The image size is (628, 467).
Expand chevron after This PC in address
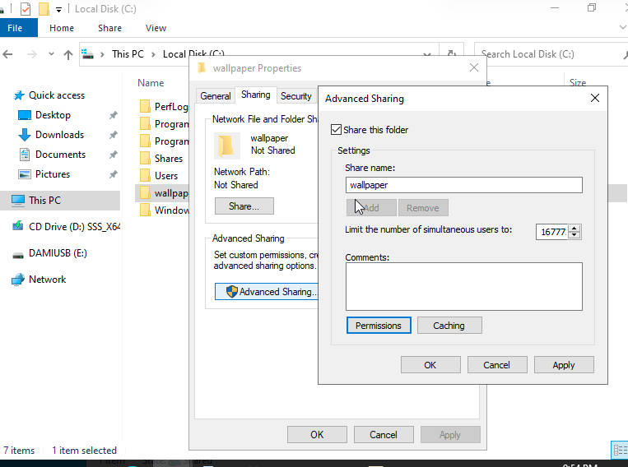click(153, 54)
